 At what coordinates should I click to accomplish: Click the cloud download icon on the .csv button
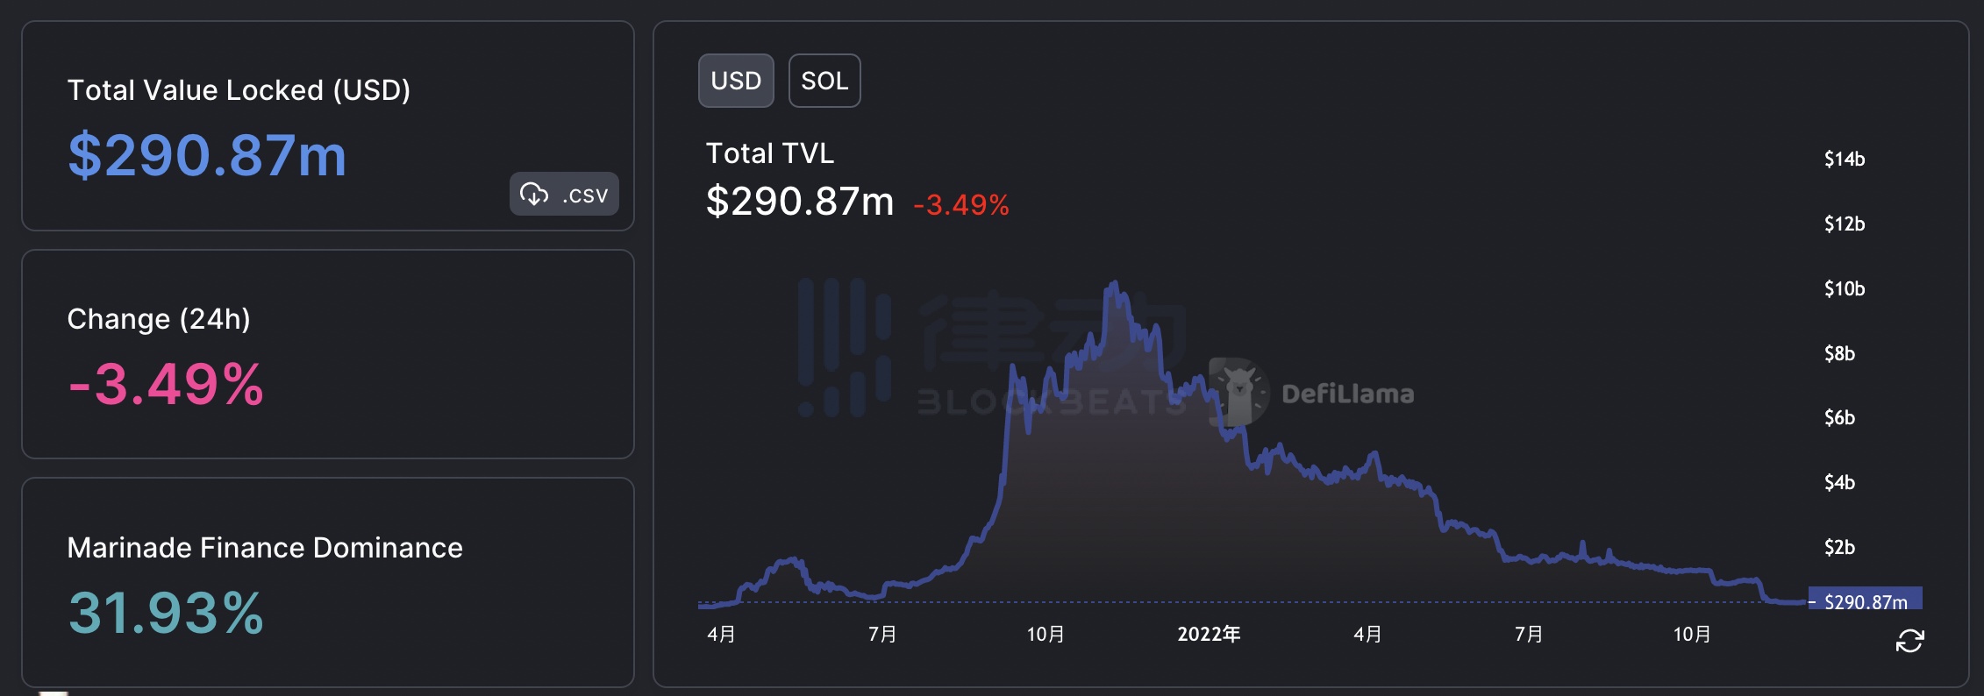tap(537, 195)
